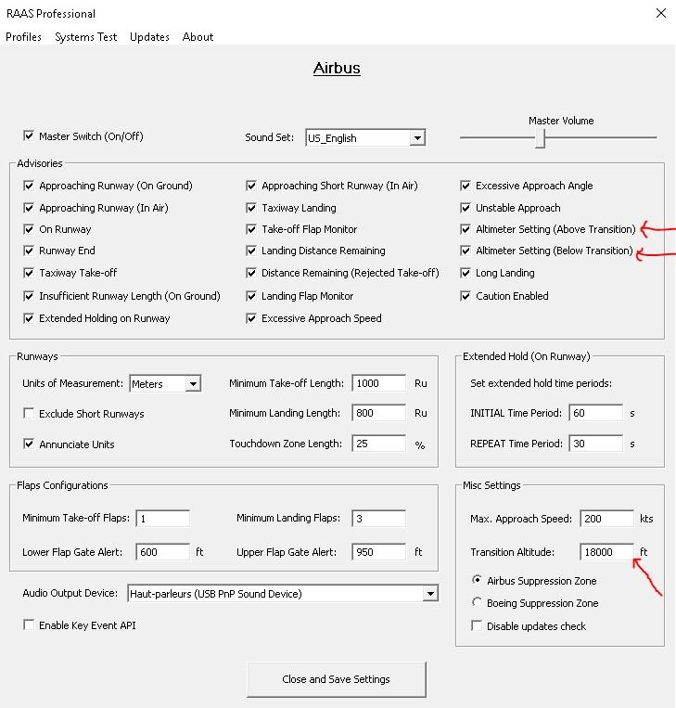Select the Boeing Suppression Zone option

tap(477, 602)
